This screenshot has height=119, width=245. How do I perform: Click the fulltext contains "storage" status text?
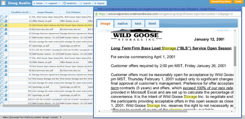pyautogui.click(x=30, y=117)
